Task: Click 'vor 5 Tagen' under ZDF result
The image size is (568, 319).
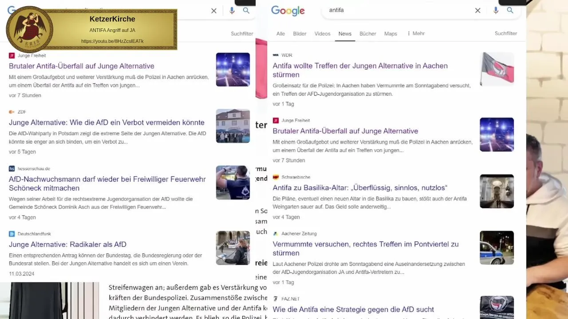Action: click(x=22, y=152)
